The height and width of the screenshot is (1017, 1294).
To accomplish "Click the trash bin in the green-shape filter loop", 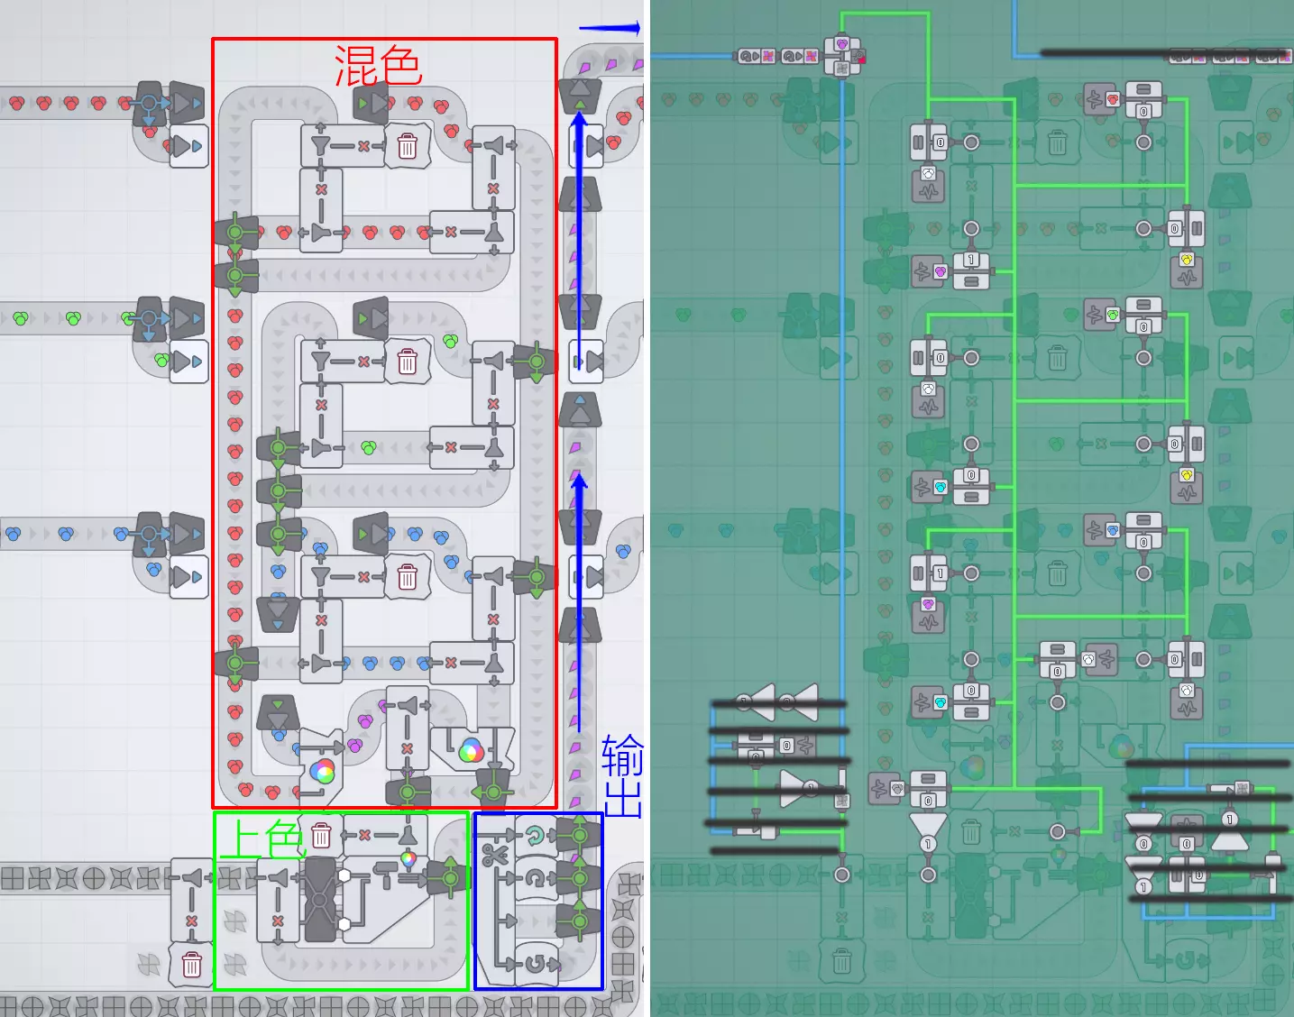I will click(408, 362).
